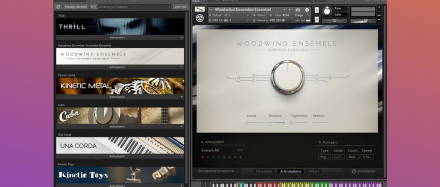
Task: Open instrument name dropdown arrow
Action: click(x=211, y=10)
